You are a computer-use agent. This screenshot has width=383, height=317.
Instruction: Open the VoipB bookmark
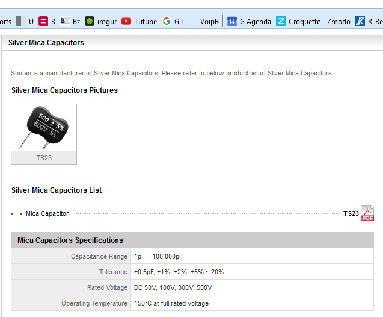[x=209, y=21]
